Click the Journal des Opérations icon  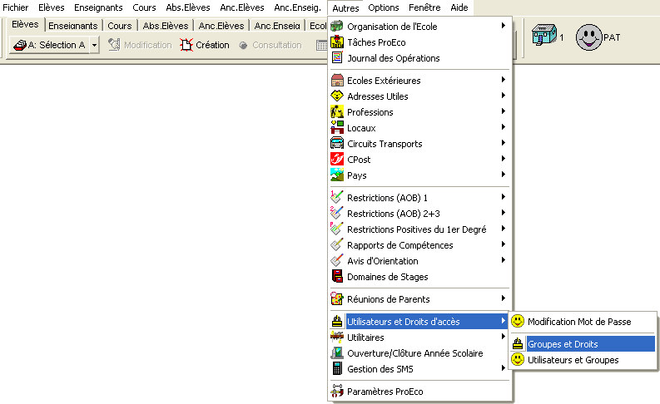pyautogui.click(x=337, y=57)
